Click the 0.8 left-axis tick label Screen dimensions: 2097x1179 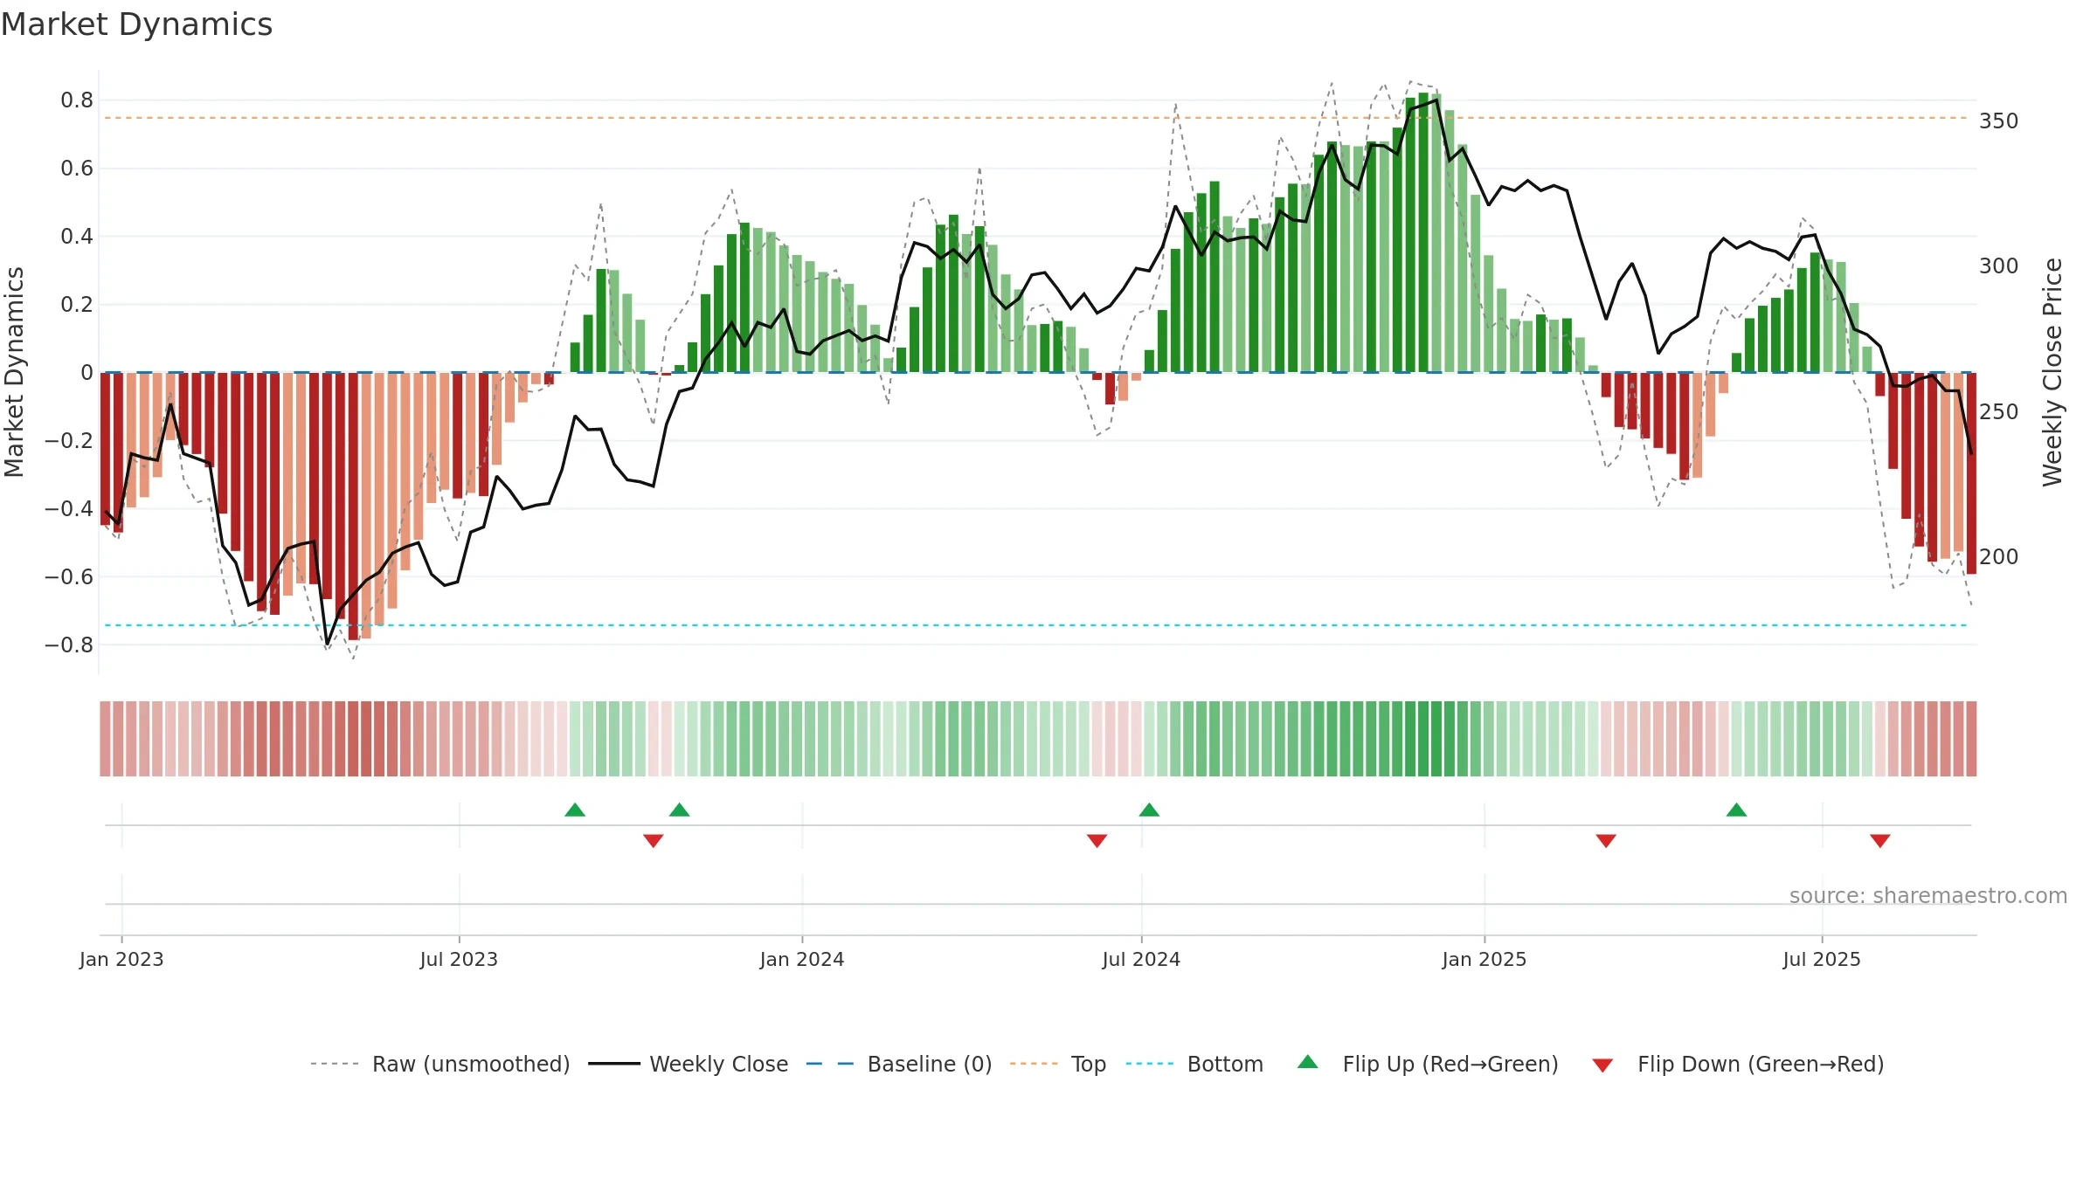click(x=77, y=100)
